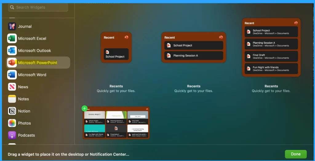The height and width of the screenshot is (161, 315).
Task: Click the Recent title in the four-file widget
Action: point(249,23)
